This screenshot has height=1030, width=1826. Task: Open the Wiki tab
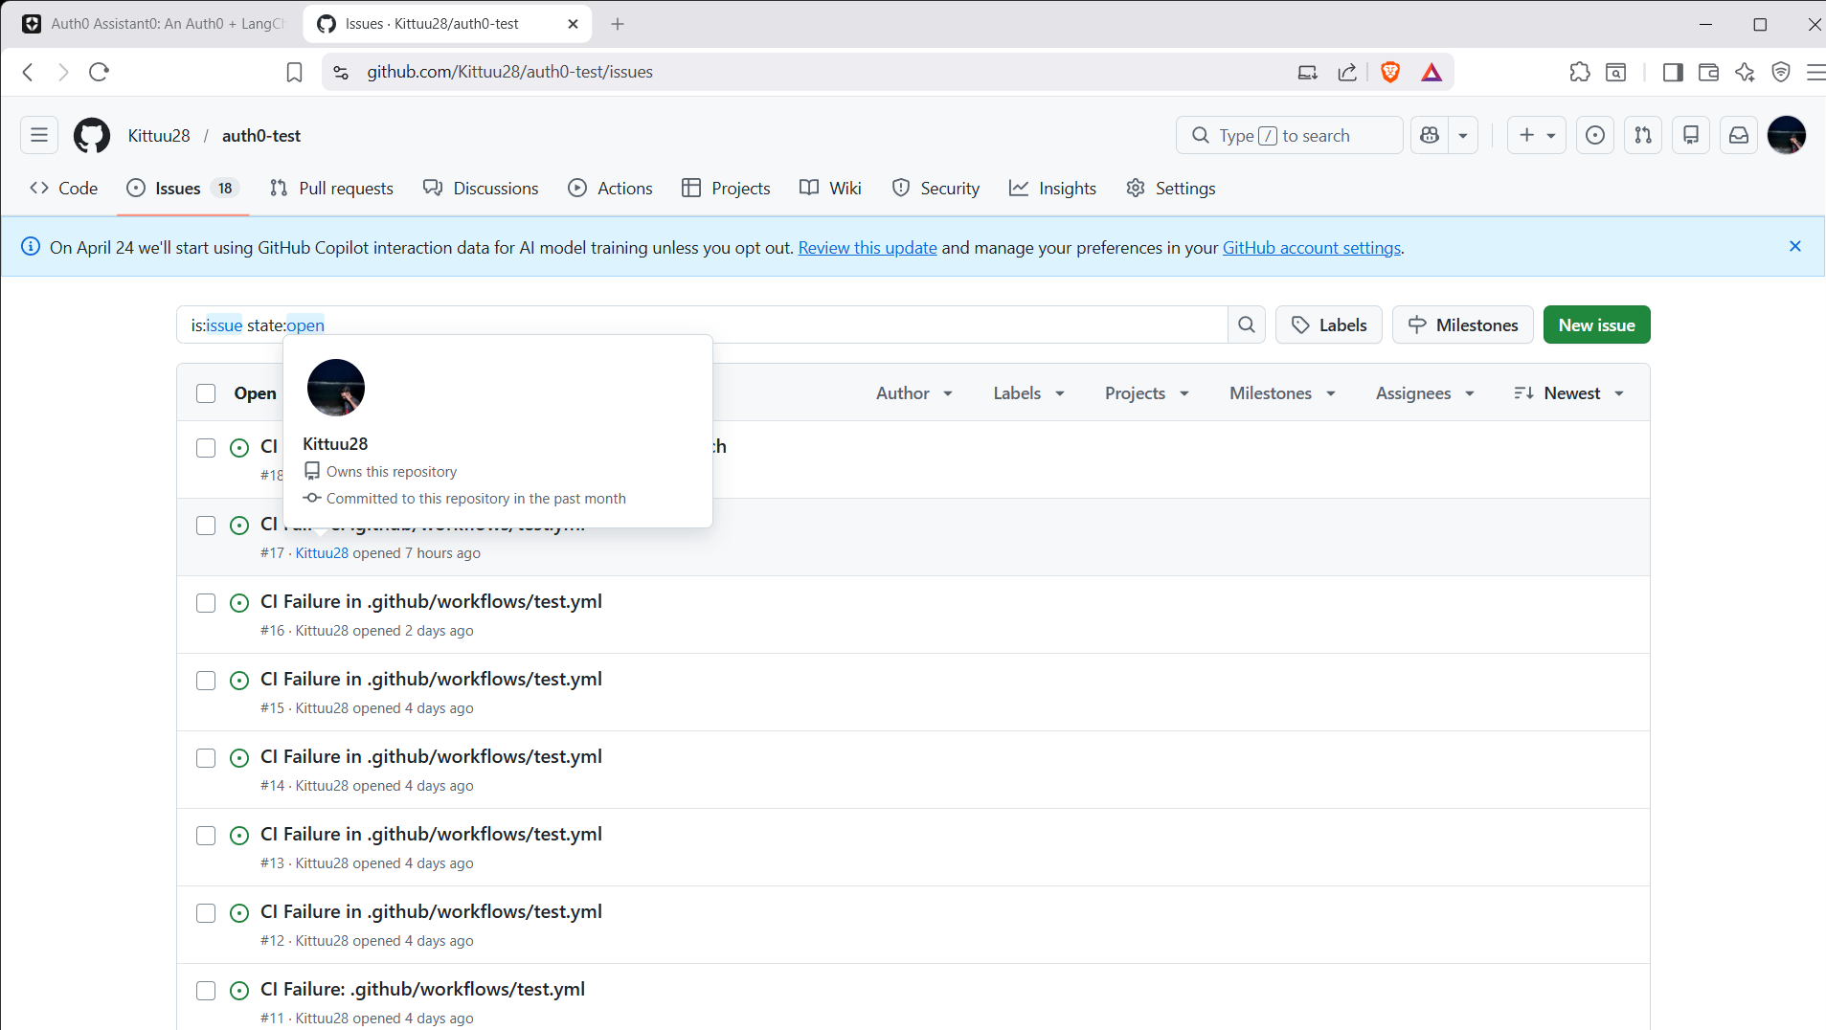click(831, 189)
